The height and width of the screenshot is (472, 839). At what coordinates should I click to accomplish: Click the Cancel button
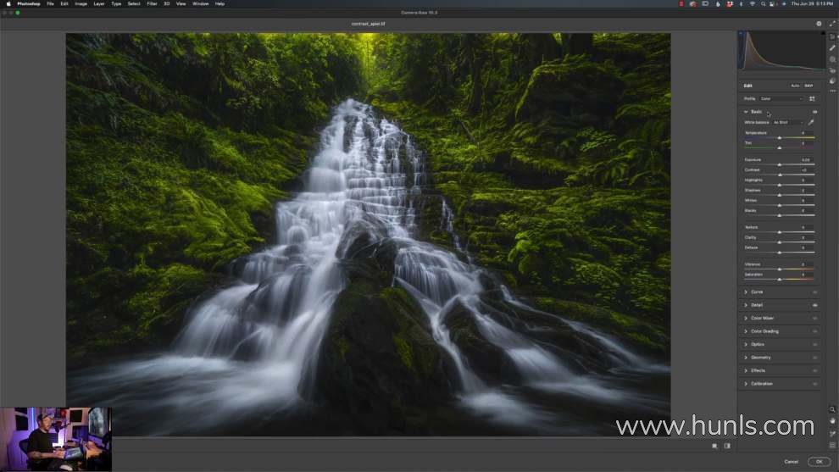click(792, 462)
